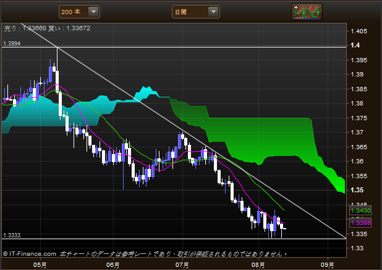Click the 1.4 price axis label
Image resolution: width=382 pixels, height=270 pixels.
355,45
